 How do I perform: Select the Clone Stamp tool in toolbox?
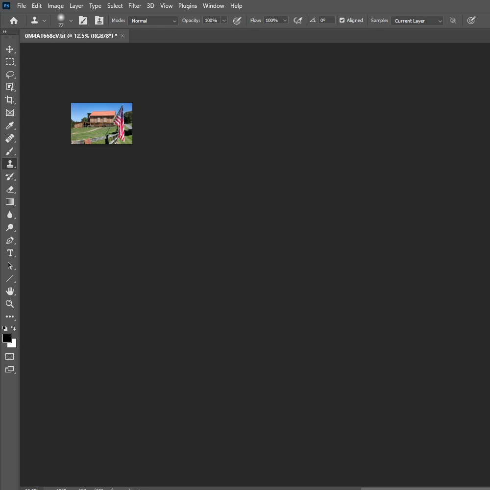coord(10,164)
